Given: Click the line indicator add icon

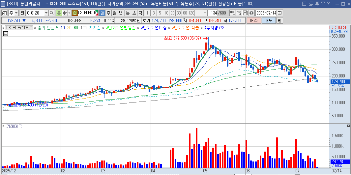Looking at the screenshot, I should click(x=239, y=13).
